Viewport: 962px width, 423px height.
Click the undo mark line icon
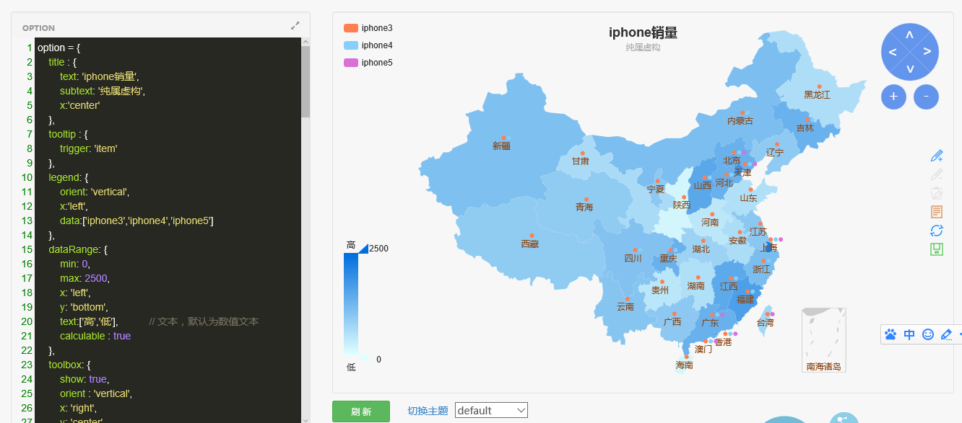937,174
